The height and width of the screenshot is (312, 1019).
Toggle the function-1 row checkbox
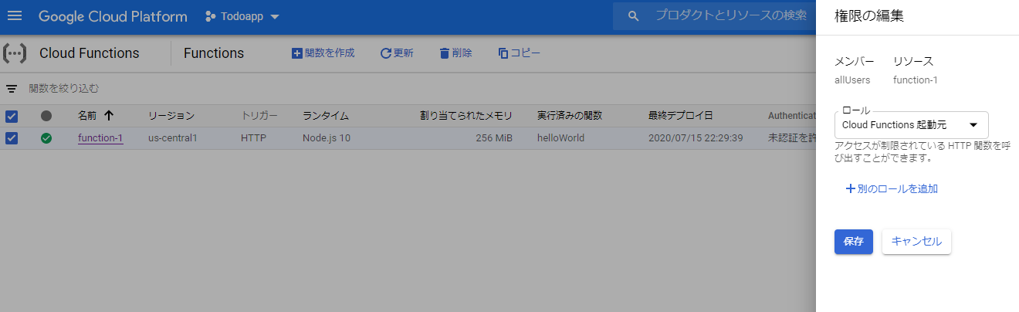pyautogui.click(x=12, y=138)
